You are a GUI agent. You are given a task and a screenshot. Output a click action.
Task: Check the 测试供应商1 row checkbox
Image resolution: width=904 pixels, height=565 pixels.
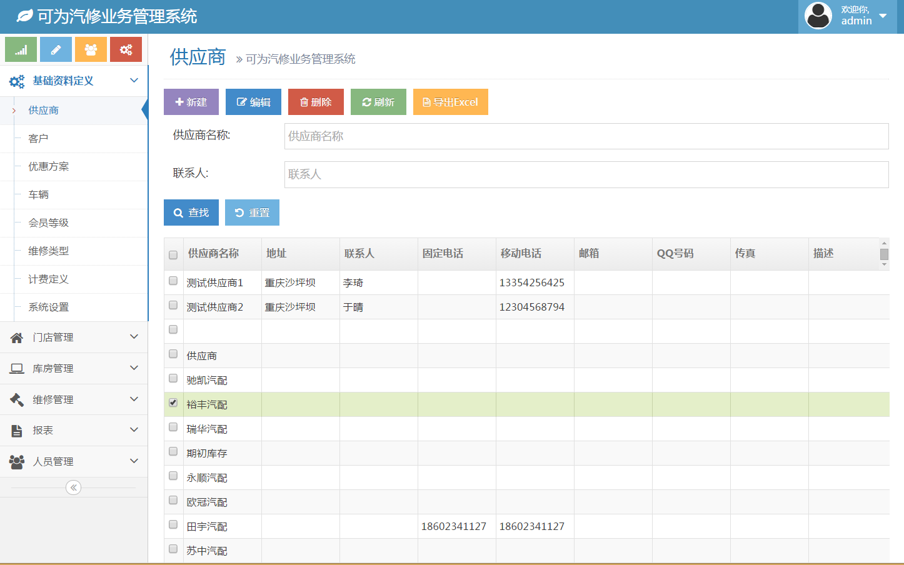pyautogui.click(x=173, y=281)
